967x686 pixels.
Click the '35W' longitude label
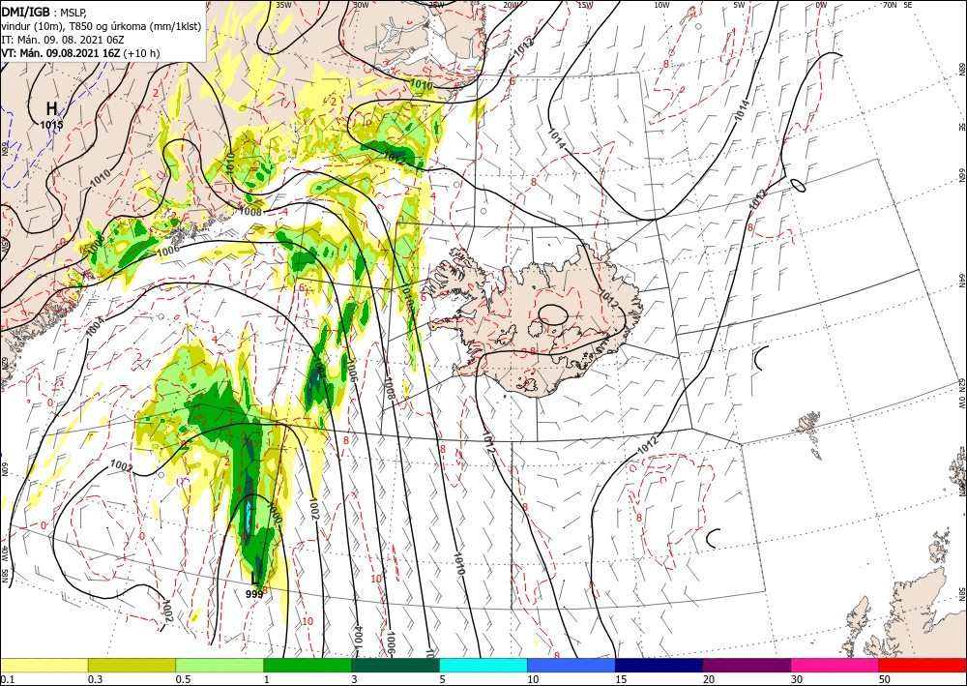(283, 5)
